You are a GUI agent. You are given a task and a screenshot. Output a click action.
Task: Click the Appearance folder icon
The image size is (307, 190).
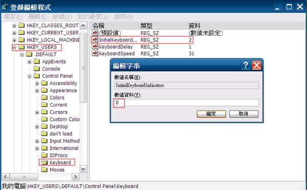tap(44, 91)
